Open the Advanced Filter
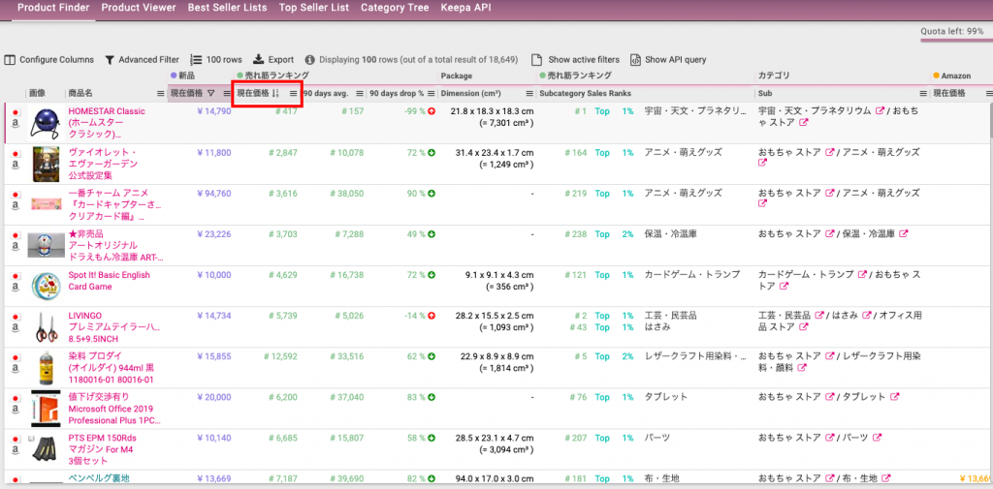 point(142,60)
